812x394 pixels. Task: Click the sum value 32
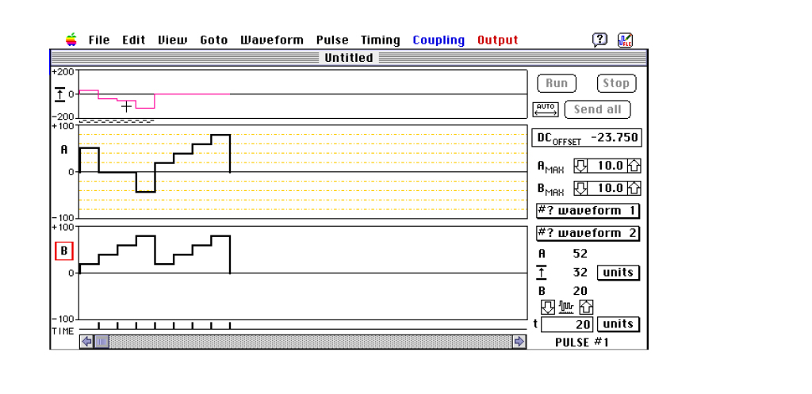pyautogui.click(x=580, y=273)
